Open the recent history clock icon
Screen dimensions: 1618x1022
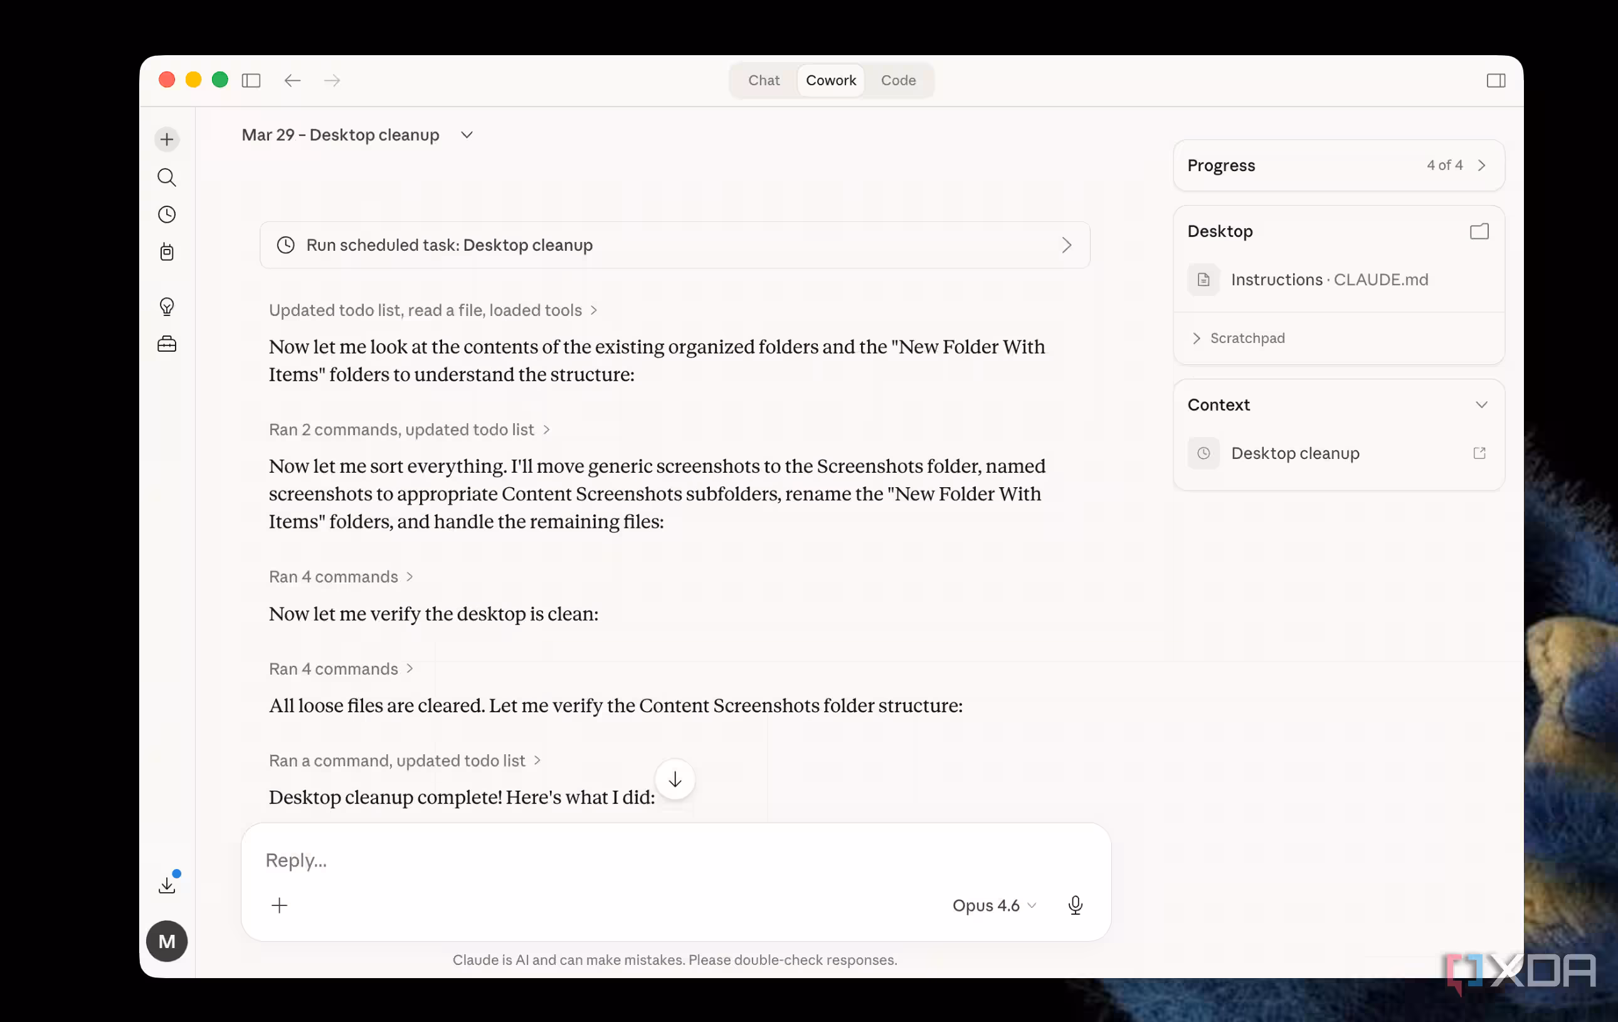click(167, 214)
